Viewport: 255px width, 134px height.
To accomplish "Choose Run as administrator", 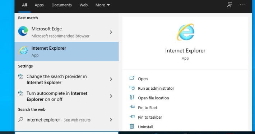I will pyautogui.click(x=156, y=88).
